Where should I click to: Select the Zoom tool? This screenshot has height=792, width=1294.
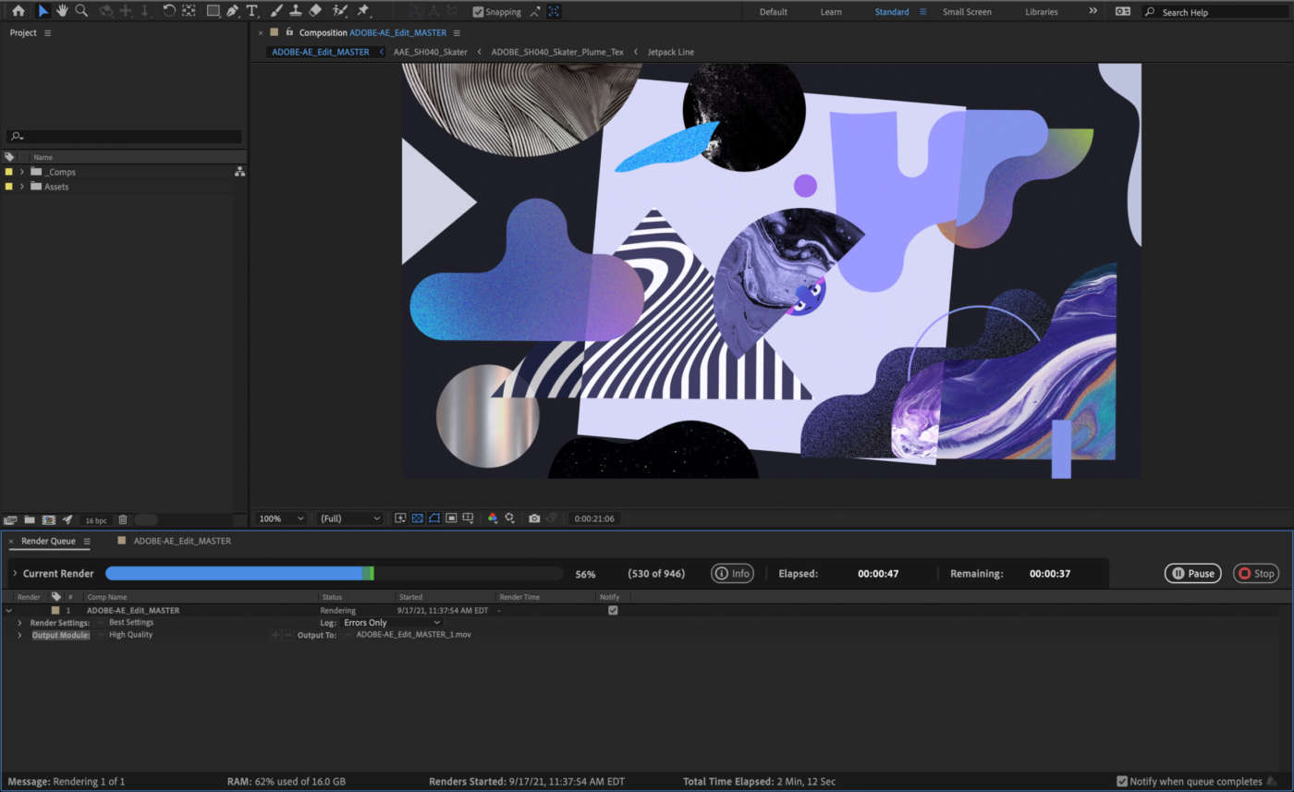tap(81, 11)
